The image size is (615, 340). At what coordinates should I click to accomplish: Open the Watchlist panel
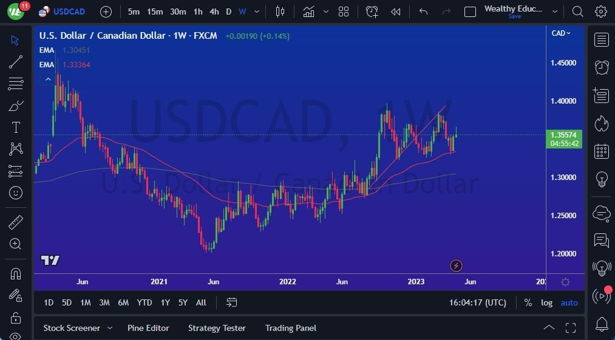(601, 40)
